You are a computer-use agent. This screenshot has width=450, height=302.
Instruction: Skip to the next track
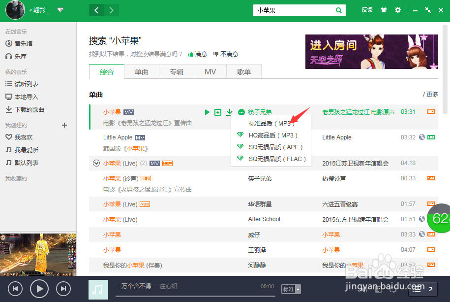pos(63,289)
